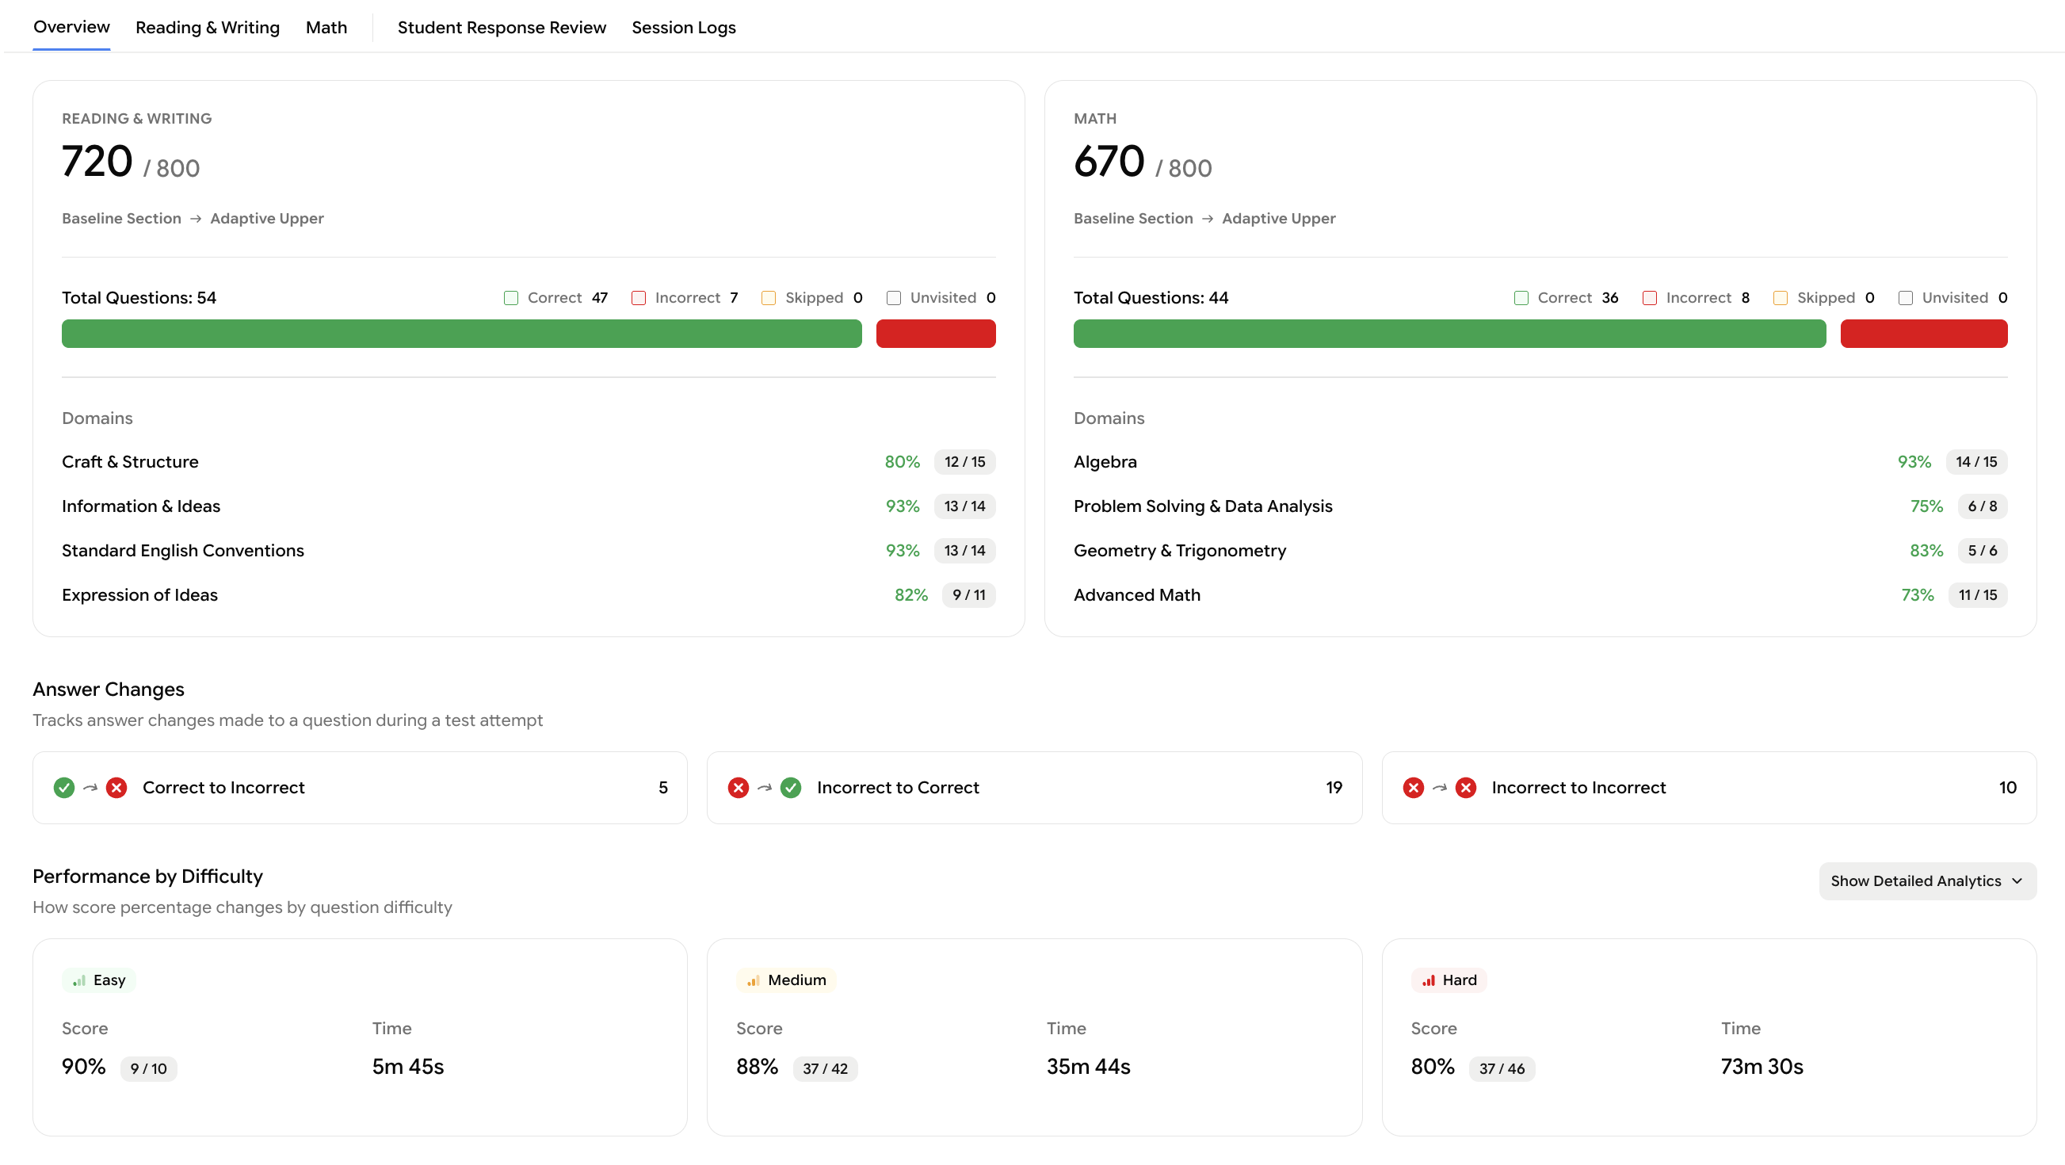The height and width of the screenshot is (1165, 2065).
Task: Click red X icon in Correct to Incorrect
Action: click(x=116, y=789)
